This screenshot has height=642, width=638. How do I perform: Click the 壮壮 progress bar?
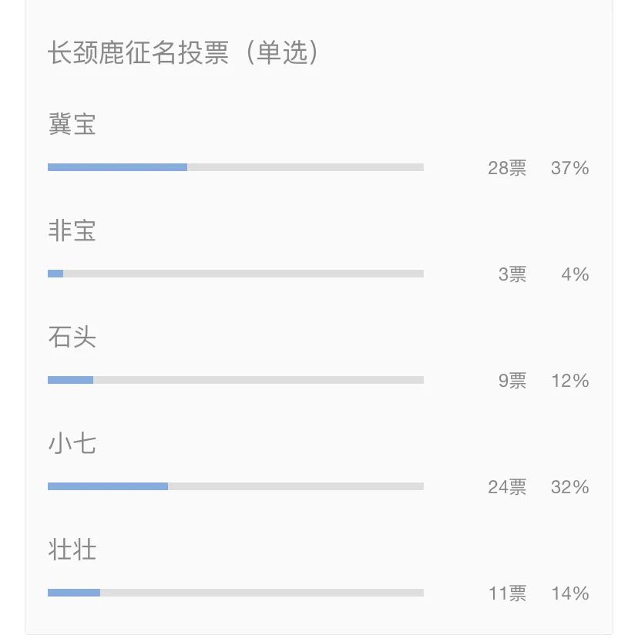(x=236, y=593)
